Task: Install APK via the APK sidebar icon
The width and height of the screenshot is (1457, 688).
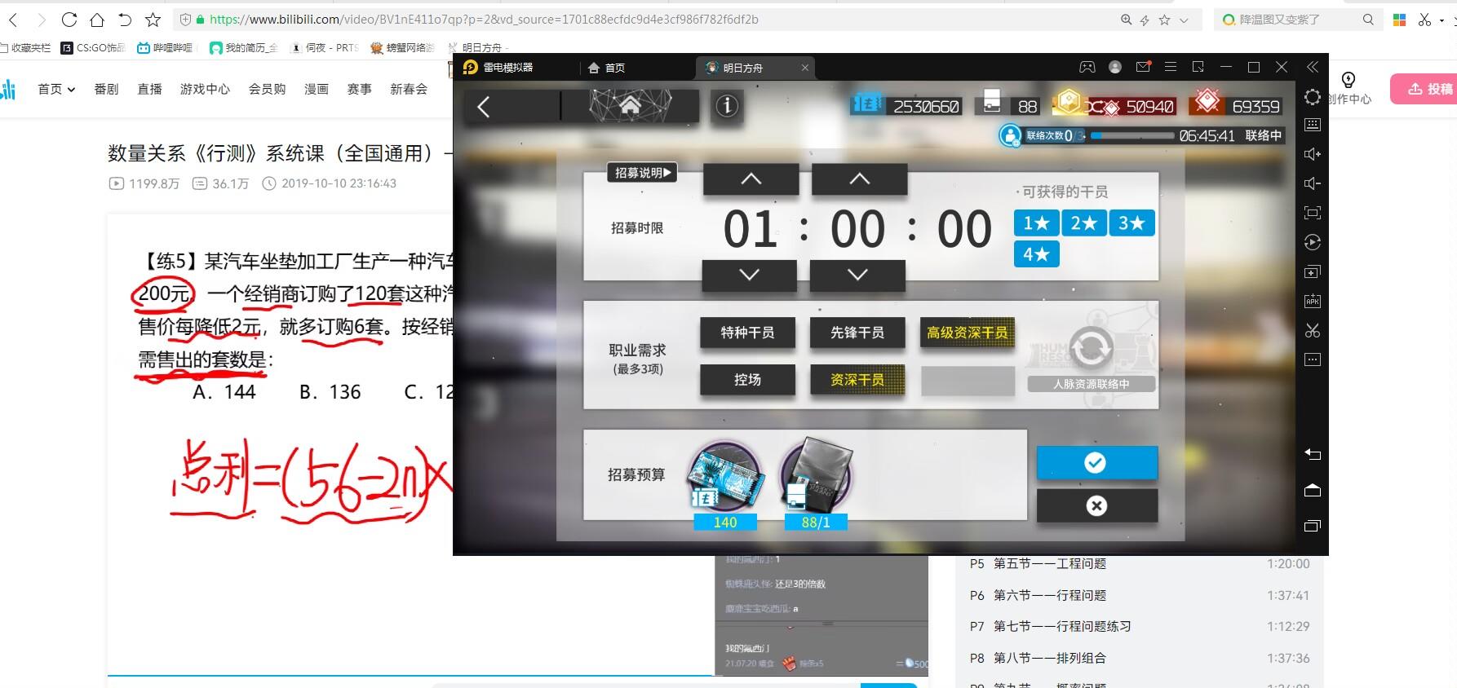Action: [1312, 301]
